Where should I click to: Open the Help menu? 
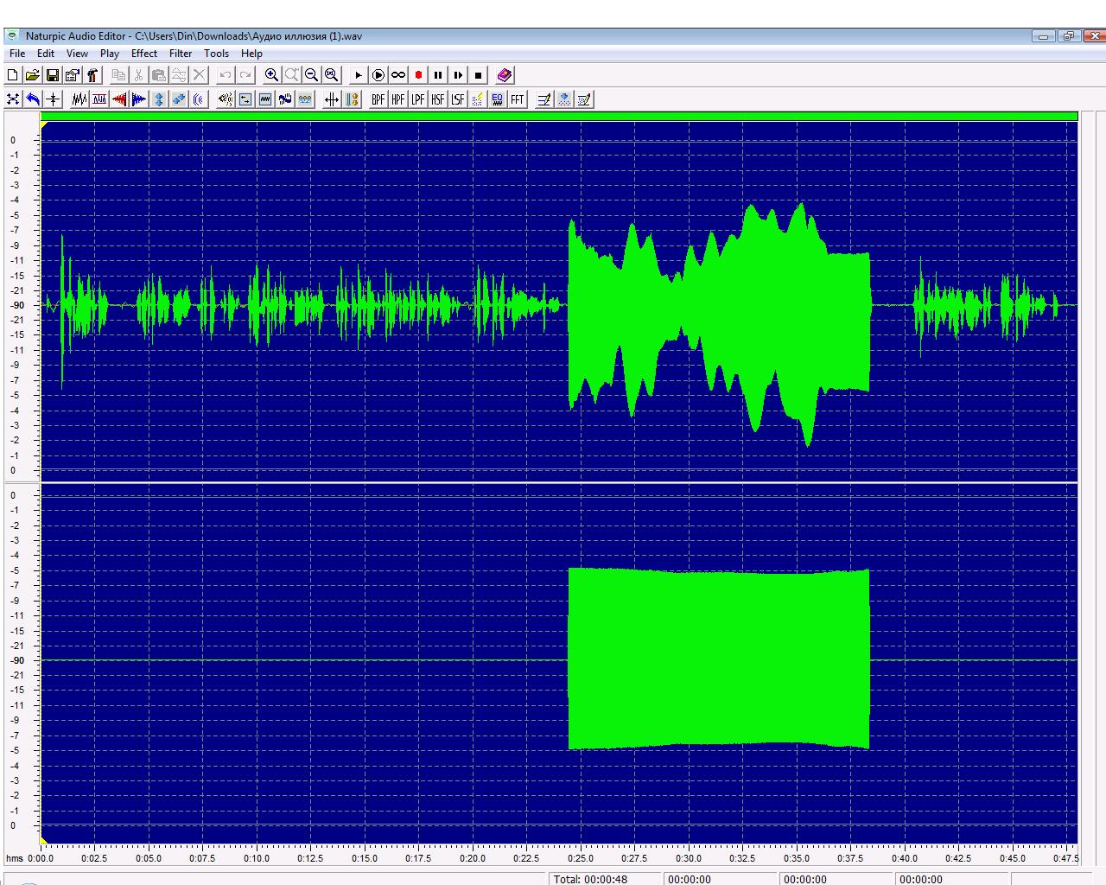251,54
